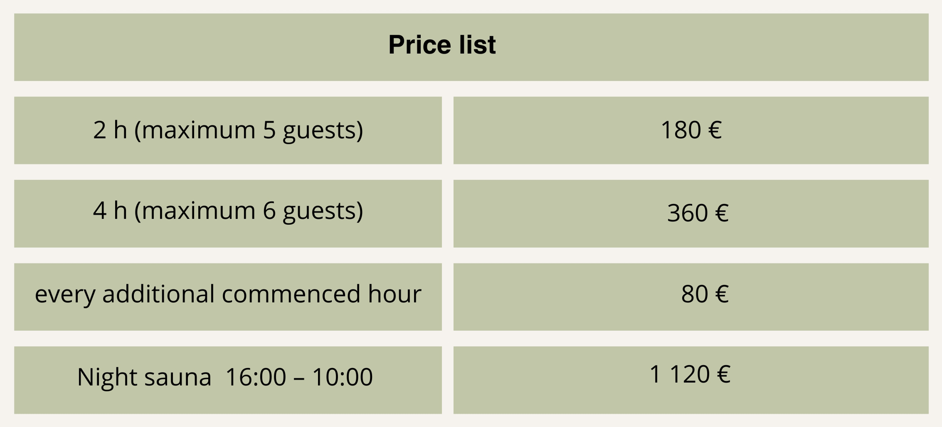
Task: Click the euro sign after 180
Action: tap(715, 130)
